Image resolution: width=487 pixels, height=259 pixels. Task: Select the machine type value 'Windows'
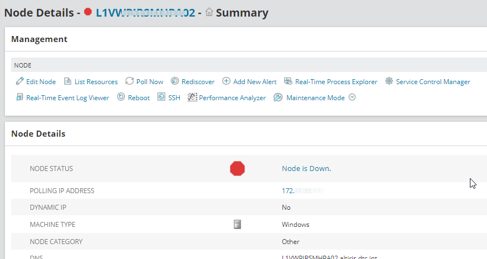pyautogui.click(x=295, y=225)
